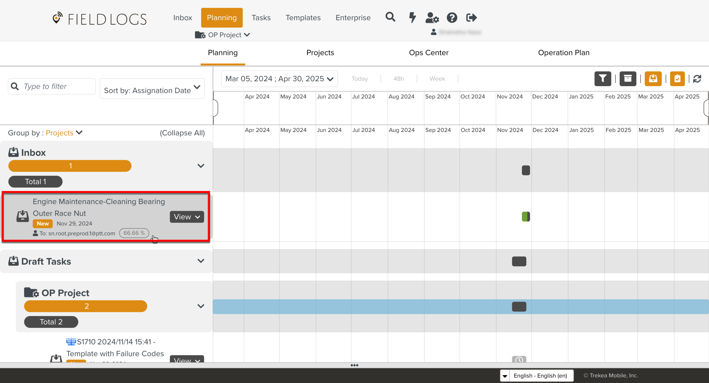Click the search magnifier icon in the top bar
The width and height of the screenshot is (709, 383).
[x=390, y=17]
